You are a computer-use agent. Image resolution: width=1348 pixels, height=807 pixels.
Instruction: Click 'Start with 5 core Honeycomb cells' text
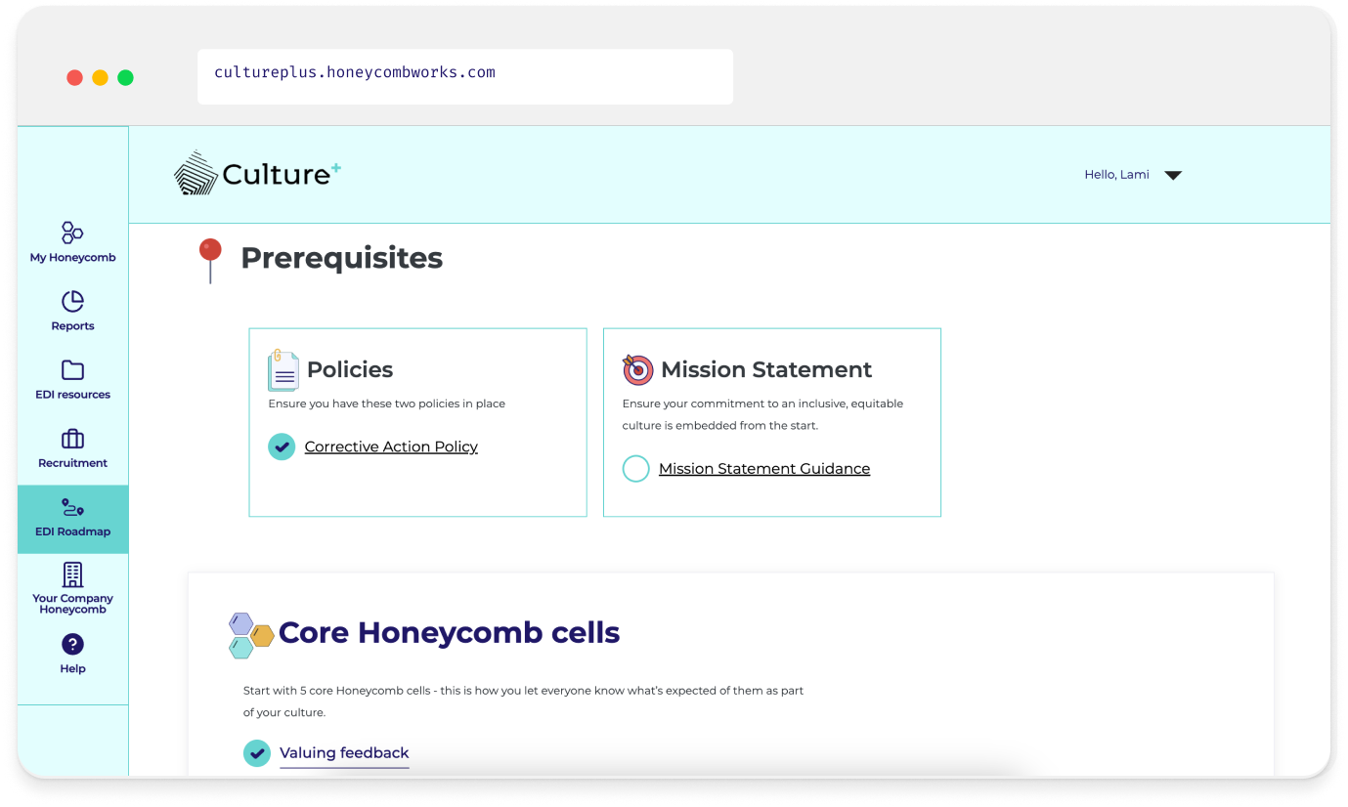pos(523,701)
